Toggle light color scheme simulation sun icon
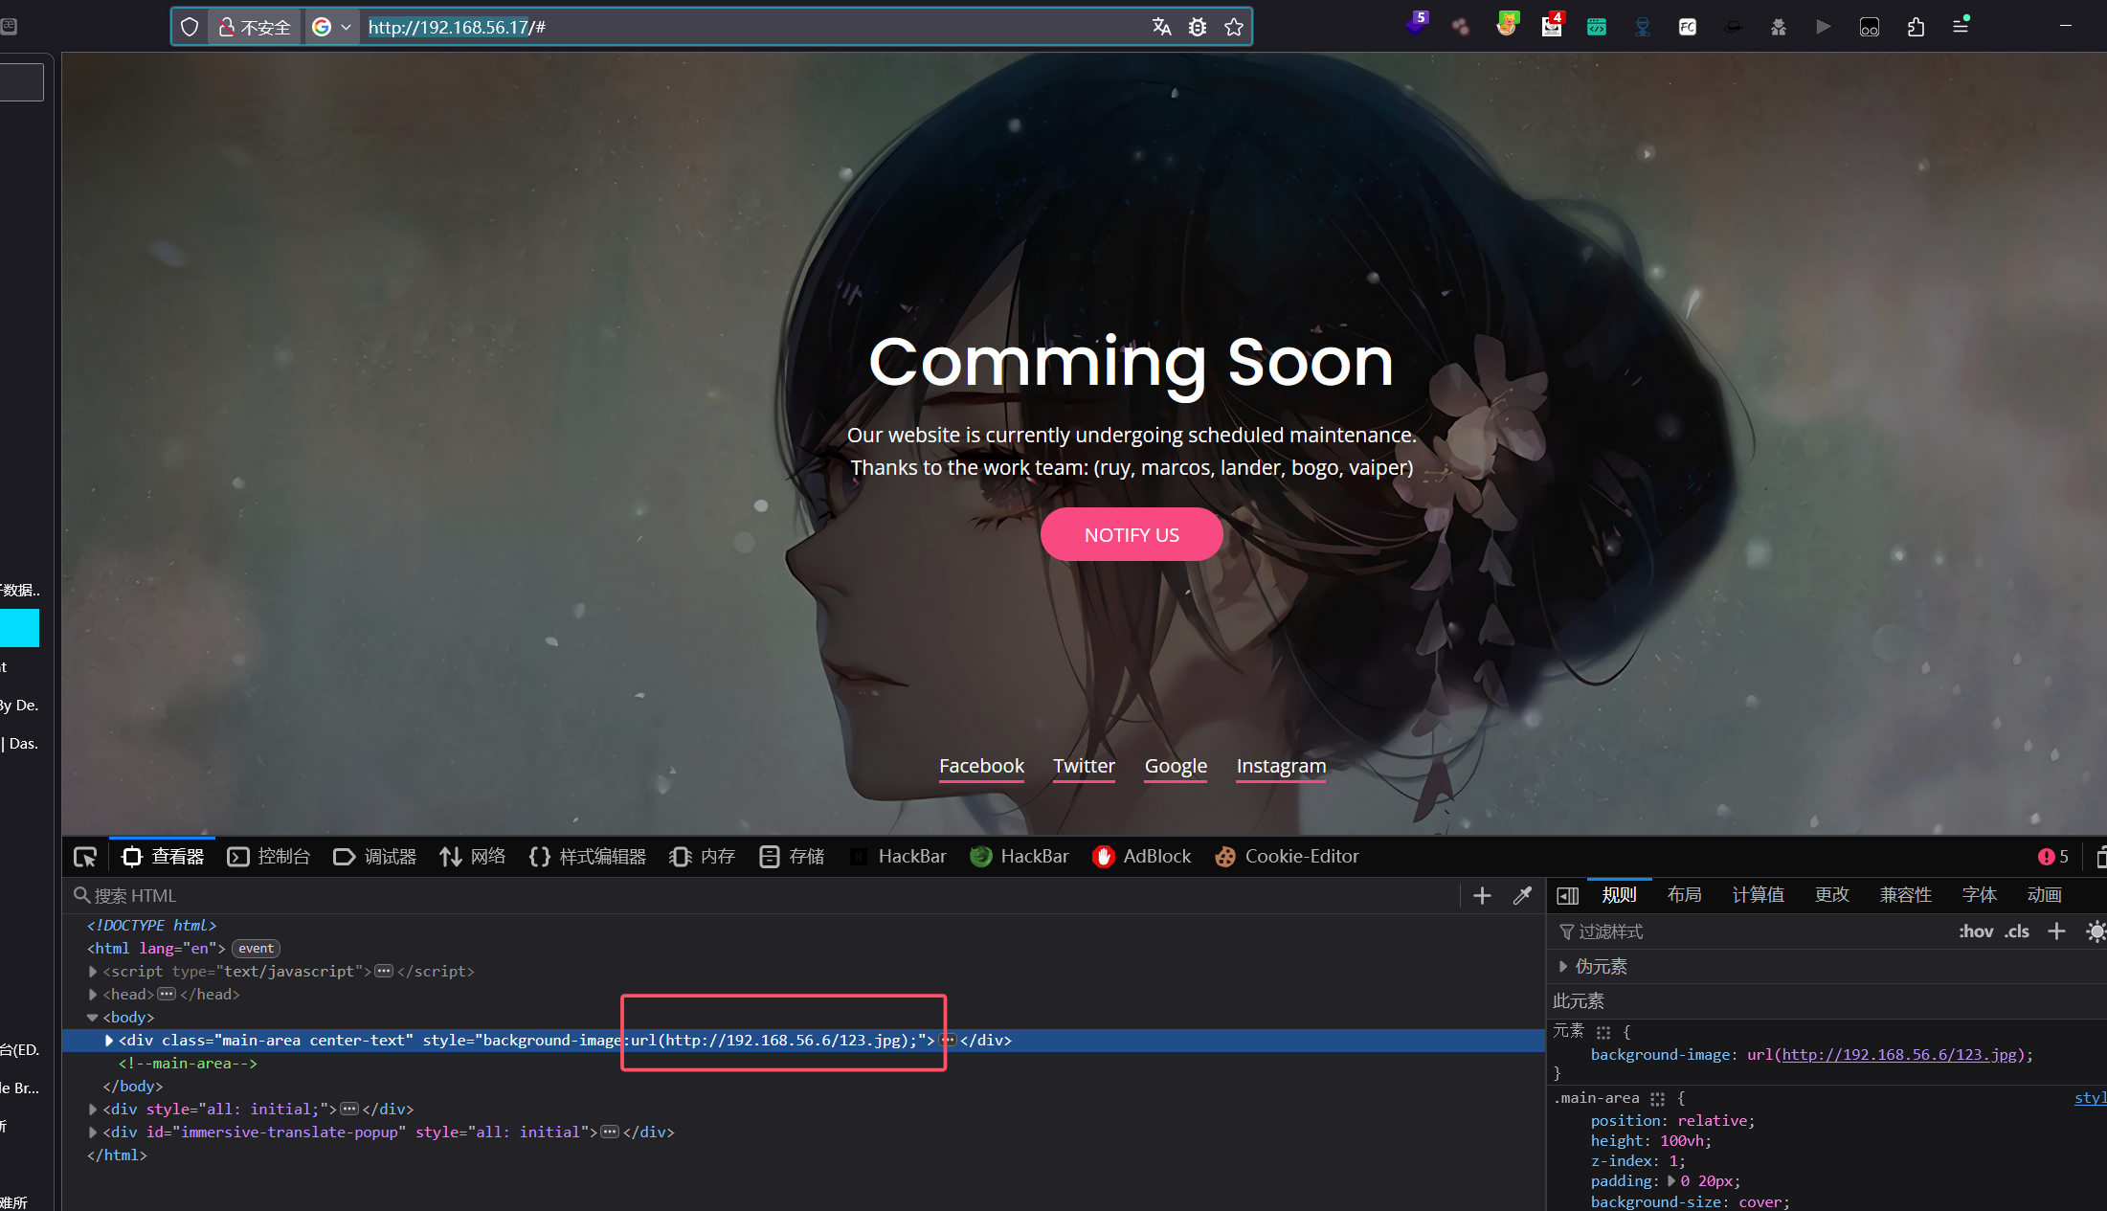The image size is (2107, 1211). 2096,931
